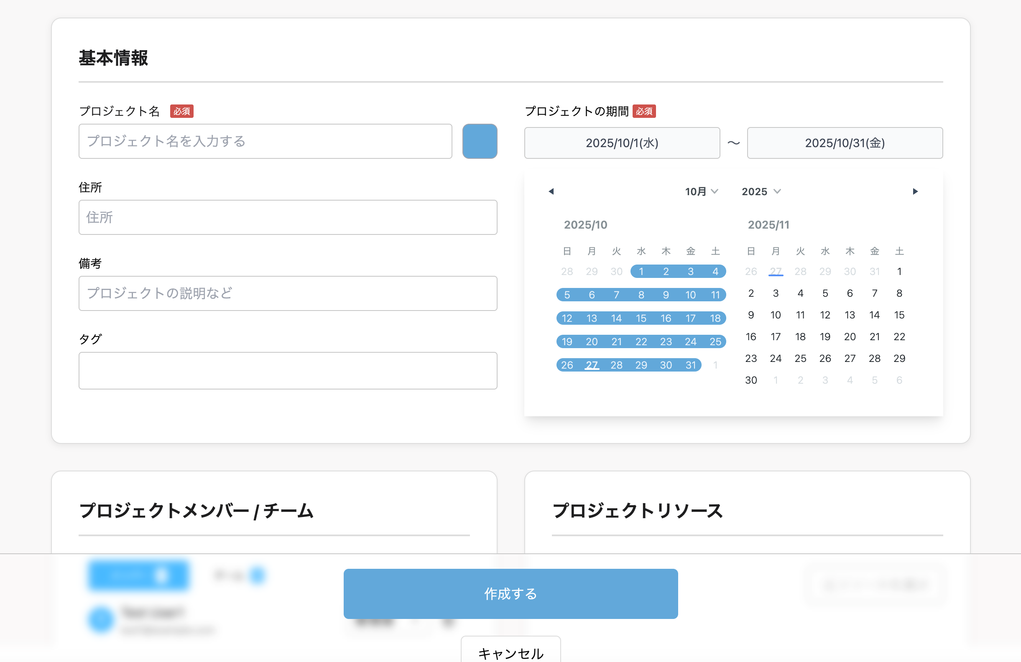Click the project color swatch
The height and width of the screenshot is (662, 1021).
[x=480, y=141]
